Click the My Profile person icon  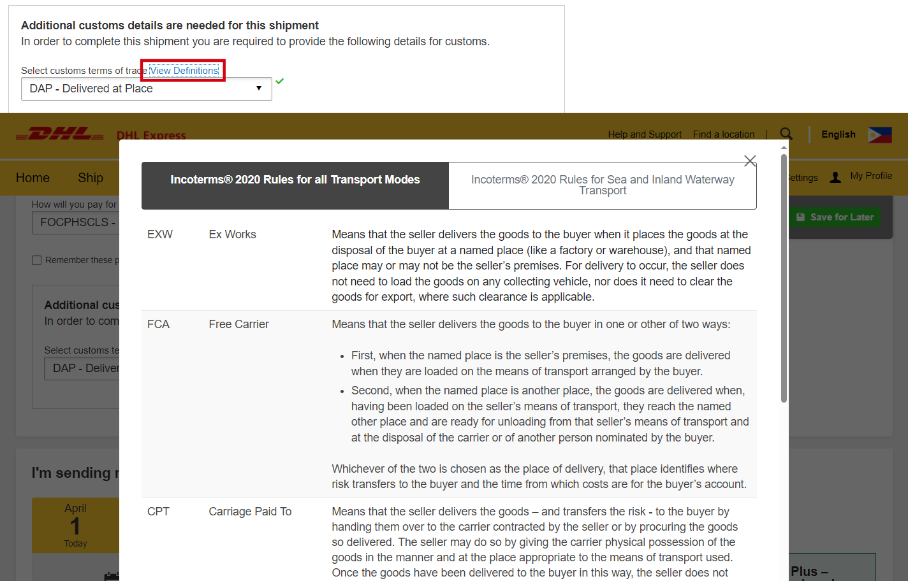835,177
